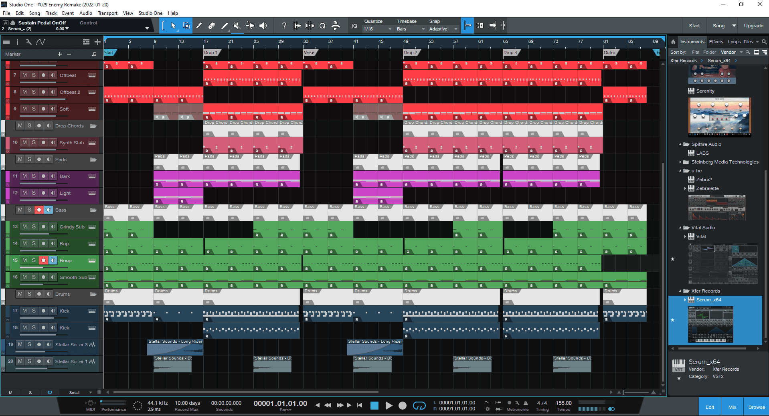Select the Arrow tool in toolbar

point(173,26)
